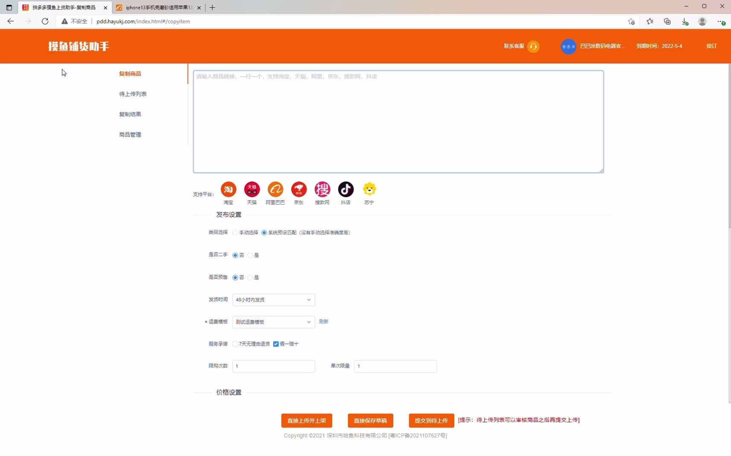Image resolution: width=731 pixels, height=456 pixels.
Task: Click the ICP备2021107627号 footer link
Action: [x=418, y=436]
